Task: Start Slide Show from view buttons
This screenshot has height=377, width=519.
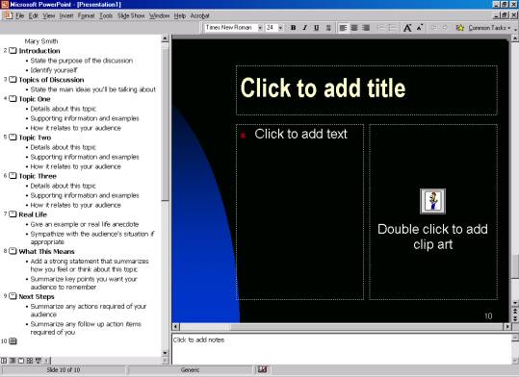Action: [39, 361]
